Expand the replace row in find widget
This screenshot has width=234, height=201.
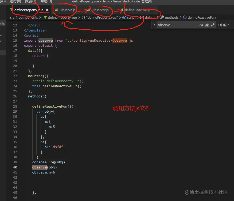(x=154, y=25)
